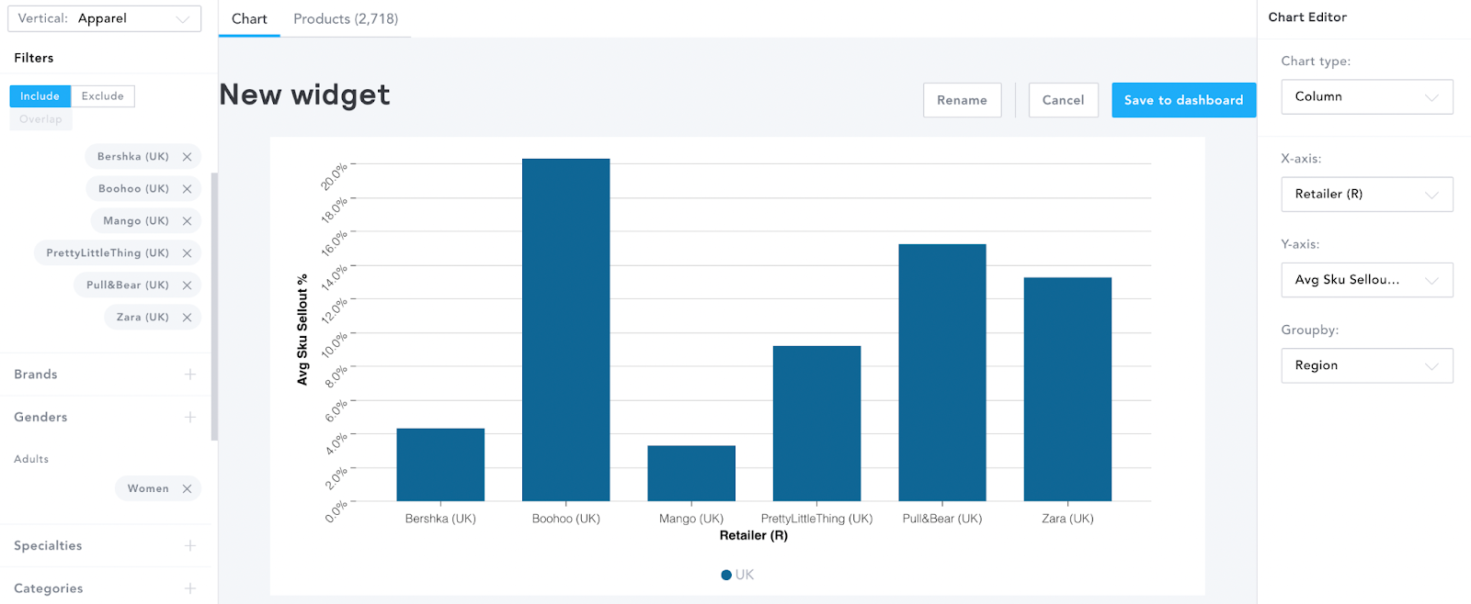Click the plus icon beside Brands
Viewport: 1471px width, 604px height.
190,375
